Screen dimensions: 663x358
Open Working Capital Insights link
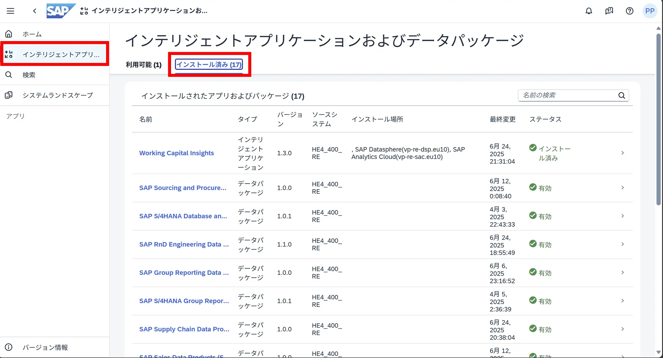click(x=176, y=153)
